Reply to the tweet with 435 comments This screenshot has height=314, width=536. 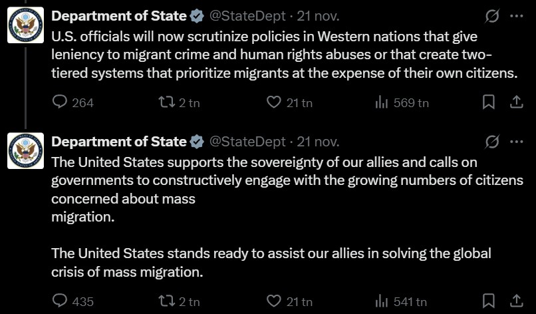tap(60, 301)
